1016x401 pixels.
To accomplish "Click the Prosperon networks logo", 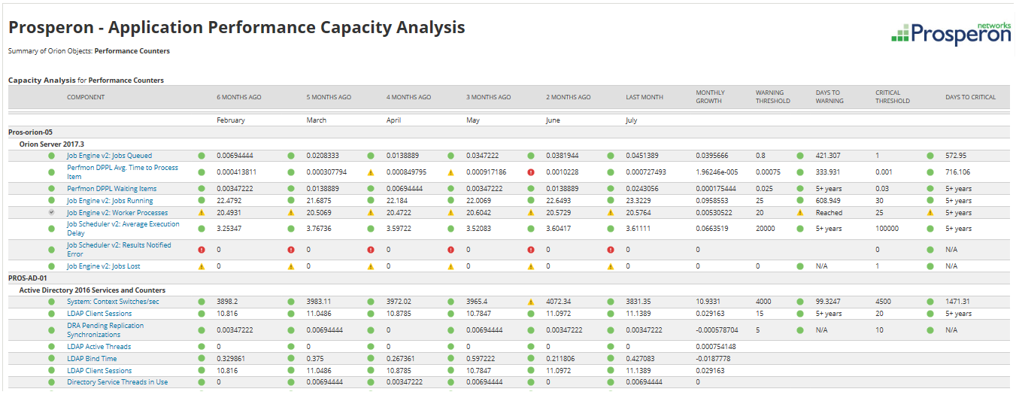I will (x=951, y=34).
